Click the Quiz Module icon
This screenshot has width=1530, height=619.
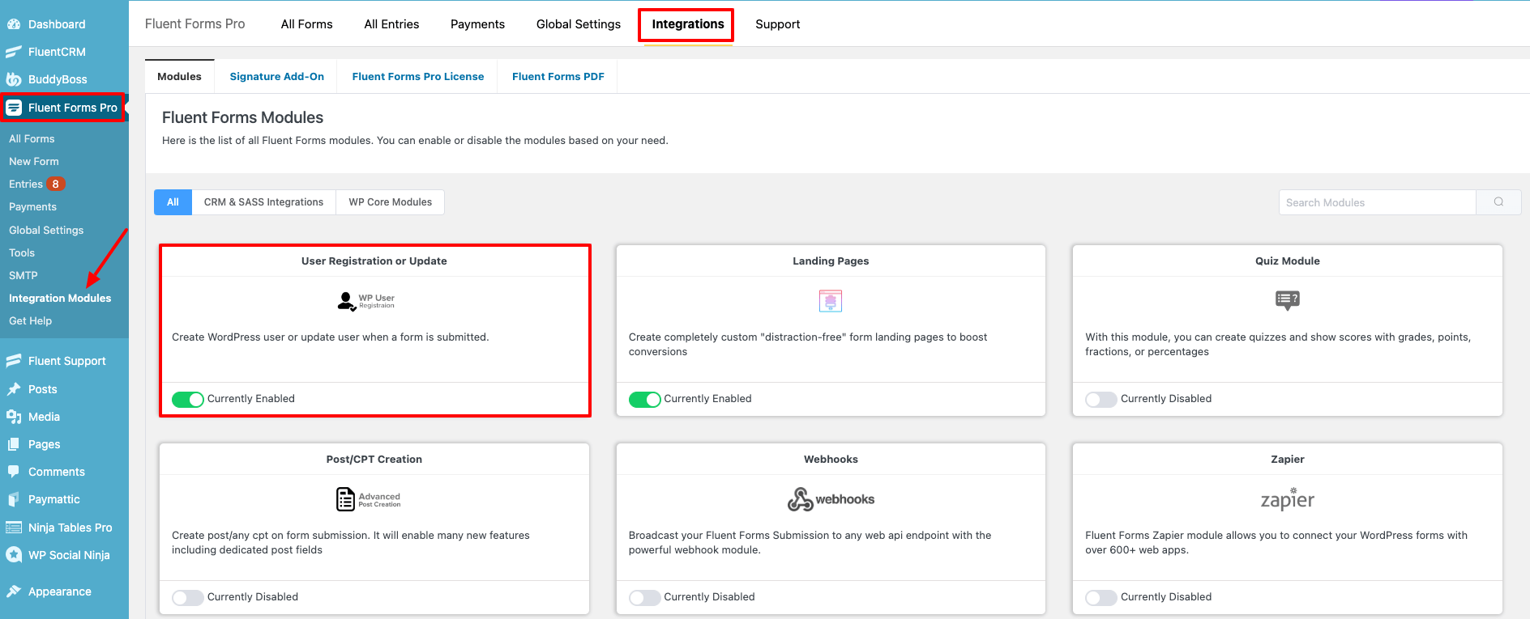point(1287,300)
